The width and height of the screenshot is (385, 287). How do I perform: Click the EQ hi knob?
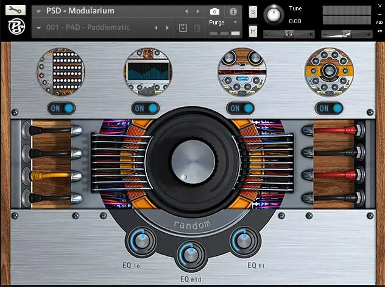pyautogui.click(x=244, y=242)
